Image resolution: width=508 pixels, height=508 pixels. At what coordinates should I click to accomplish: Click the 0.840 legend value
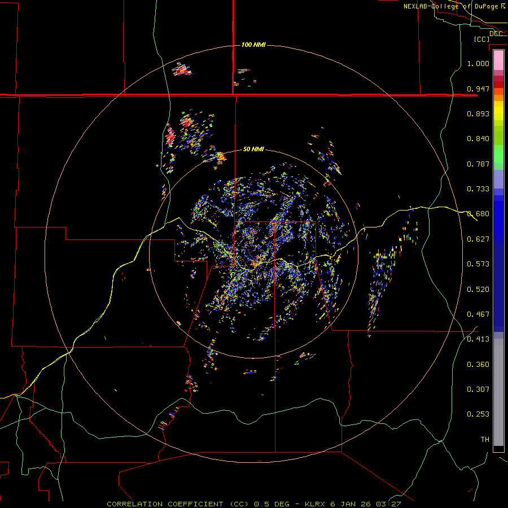point(478,139)
